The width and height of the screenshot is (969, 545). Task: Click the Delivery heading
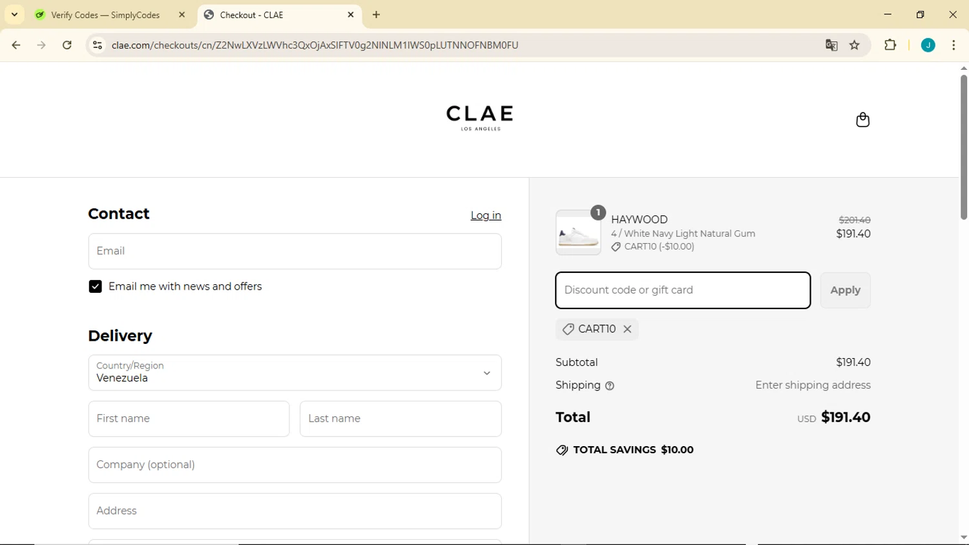pyautogui.click(x=120, y=336)
